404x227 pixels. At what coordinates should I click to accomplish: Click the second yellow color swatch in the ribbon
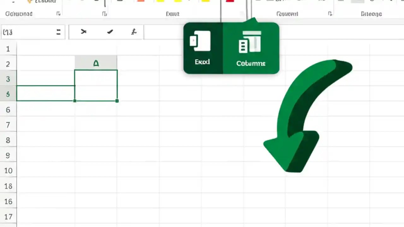[178, 2]
